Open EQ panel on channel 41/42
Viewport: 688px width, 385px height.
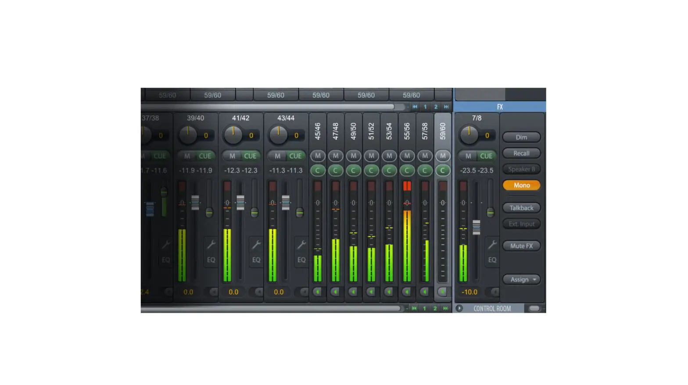(x=256, y=260)
